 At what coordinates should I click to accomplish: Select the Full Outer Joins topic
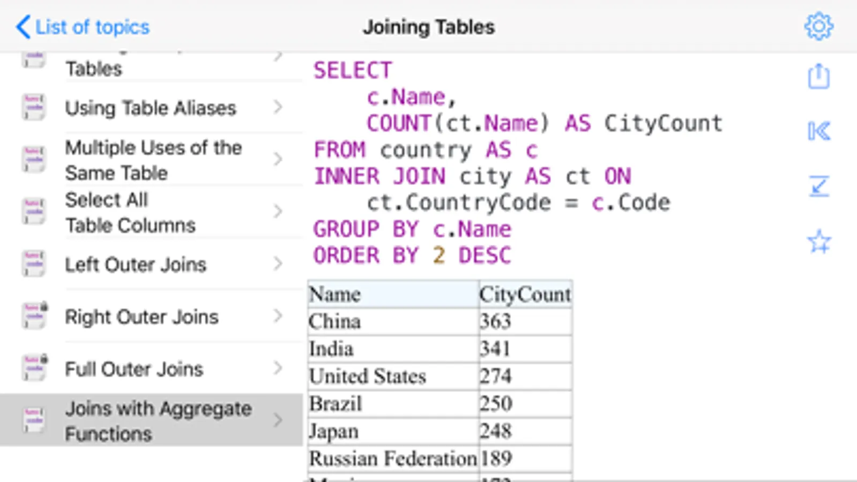pyautogui.click(x=152, y=368)
